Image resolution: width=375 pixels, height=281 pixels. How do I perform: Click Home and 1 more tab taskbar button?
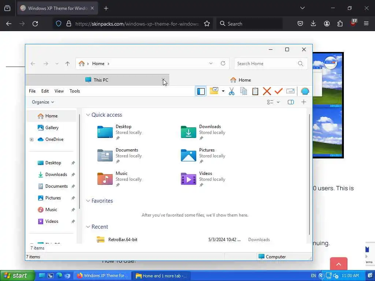pos(161,276)
